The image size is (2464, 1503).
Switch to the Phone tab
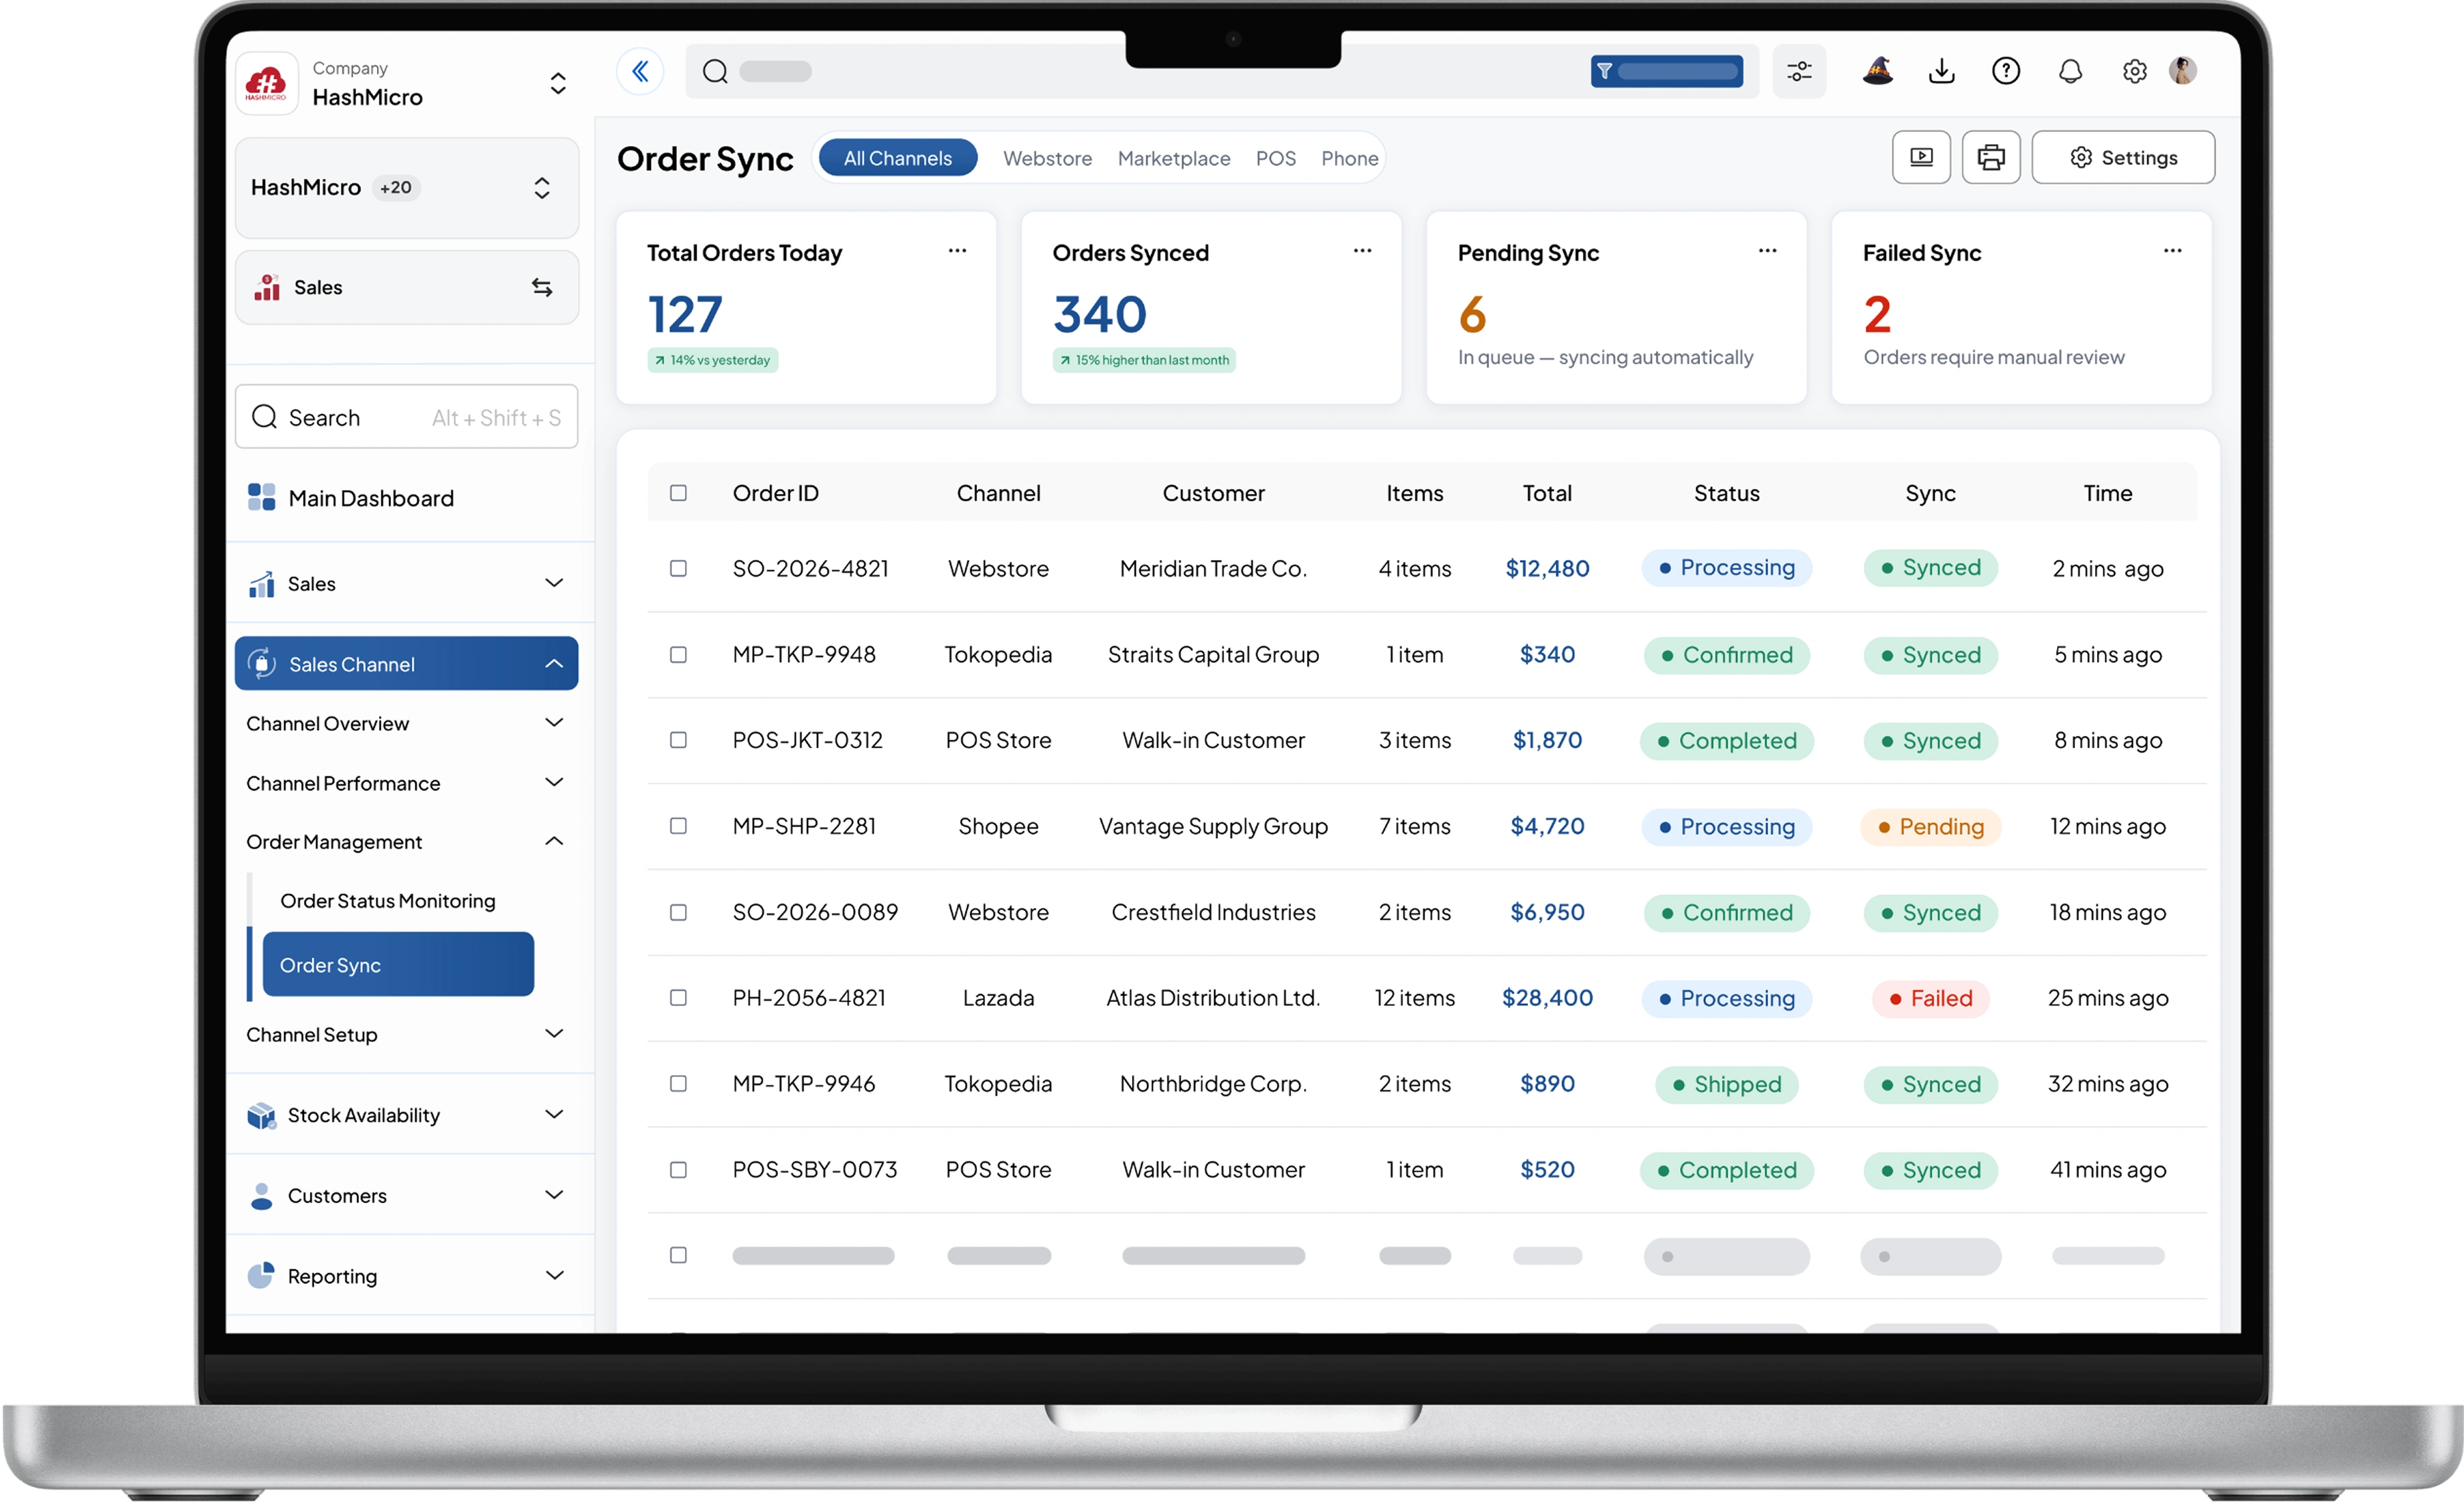[x=1349, y=158]
